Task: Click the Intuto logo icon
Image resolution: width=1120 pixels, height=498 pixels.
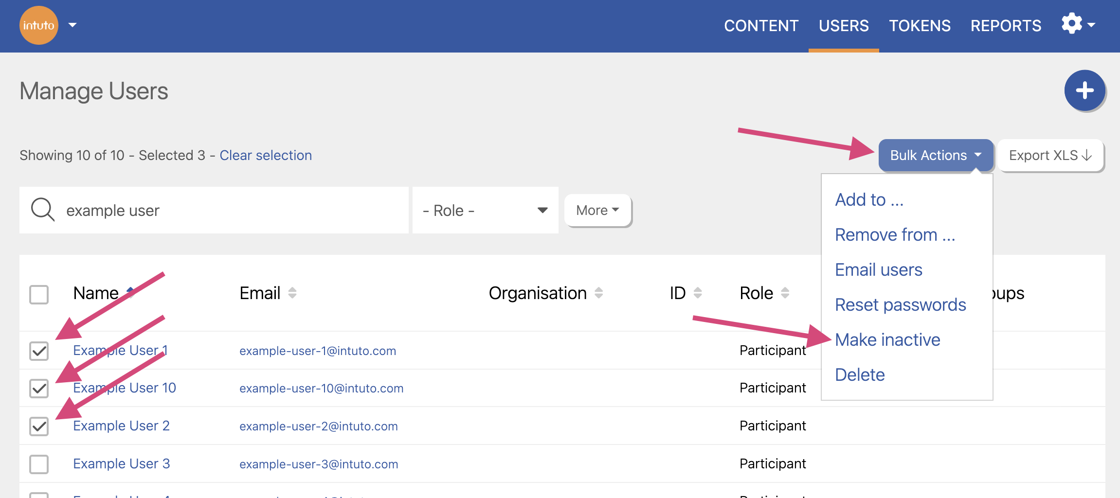Action: (39, 25)
